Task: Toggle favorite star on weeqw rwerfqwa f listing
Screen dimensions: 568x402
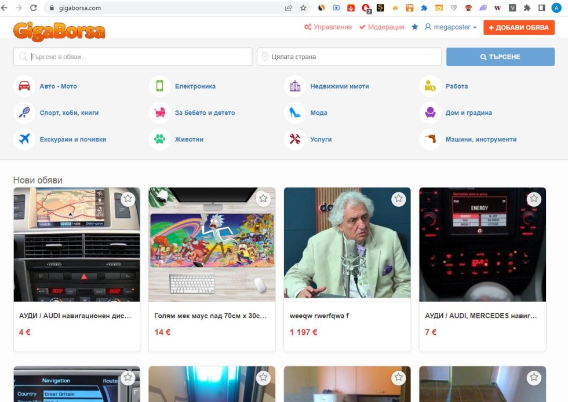Action: tap(399, 199)
